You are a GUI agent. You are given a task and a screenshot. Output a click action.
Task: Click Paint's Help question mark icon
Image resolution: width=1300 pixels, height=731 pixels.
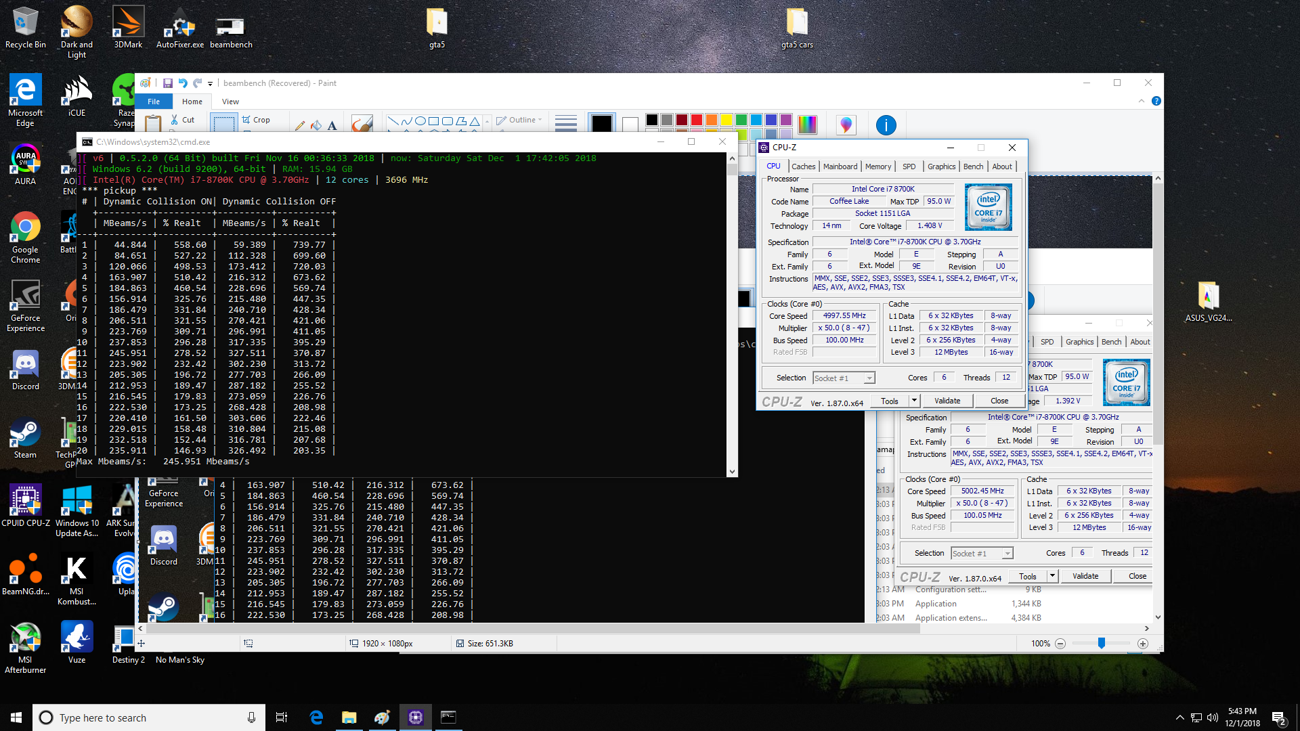tap(1156, 101)
